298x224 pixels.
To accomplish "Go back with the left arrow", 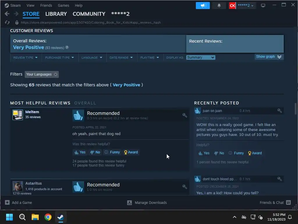I will 7,14.
